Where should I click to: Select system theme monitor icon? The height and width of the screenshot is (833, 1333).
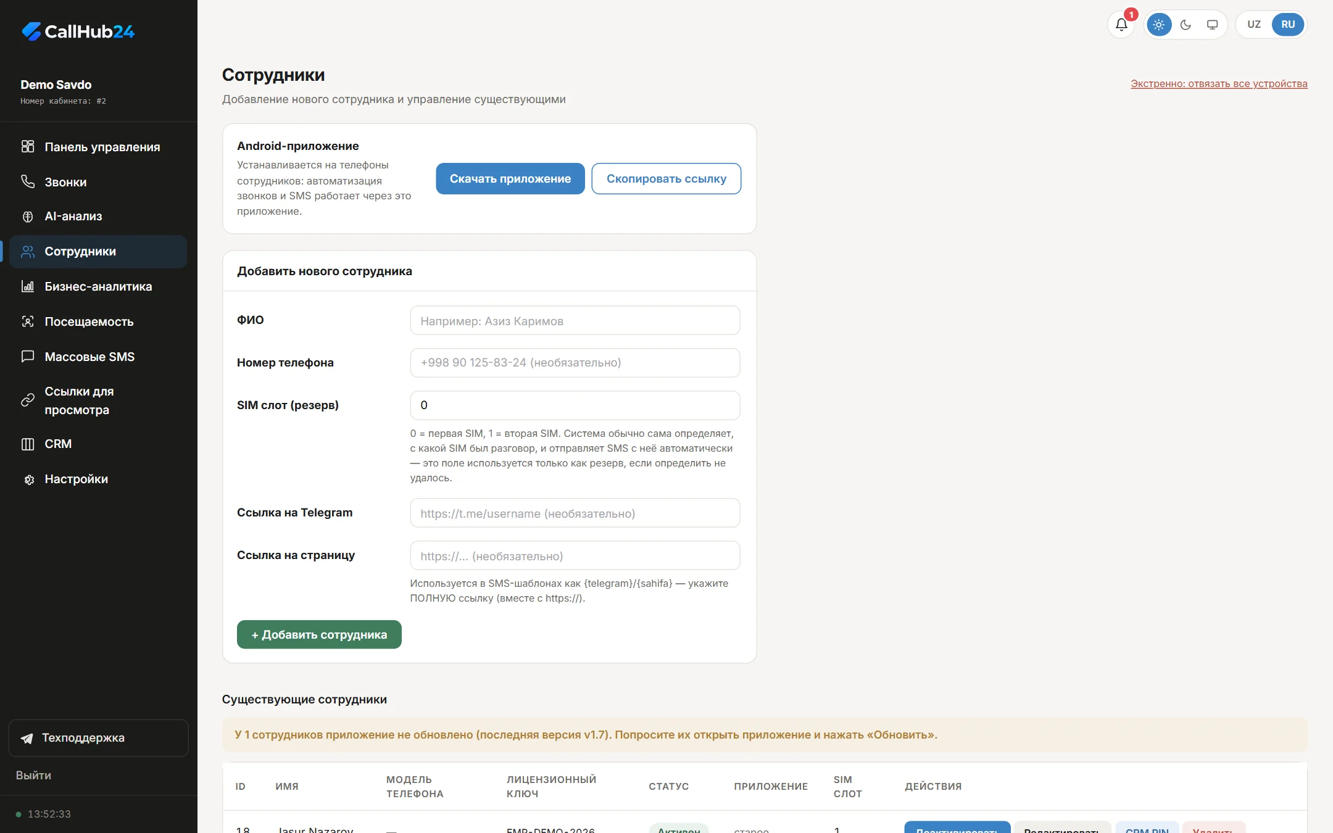pos(1212,25)
